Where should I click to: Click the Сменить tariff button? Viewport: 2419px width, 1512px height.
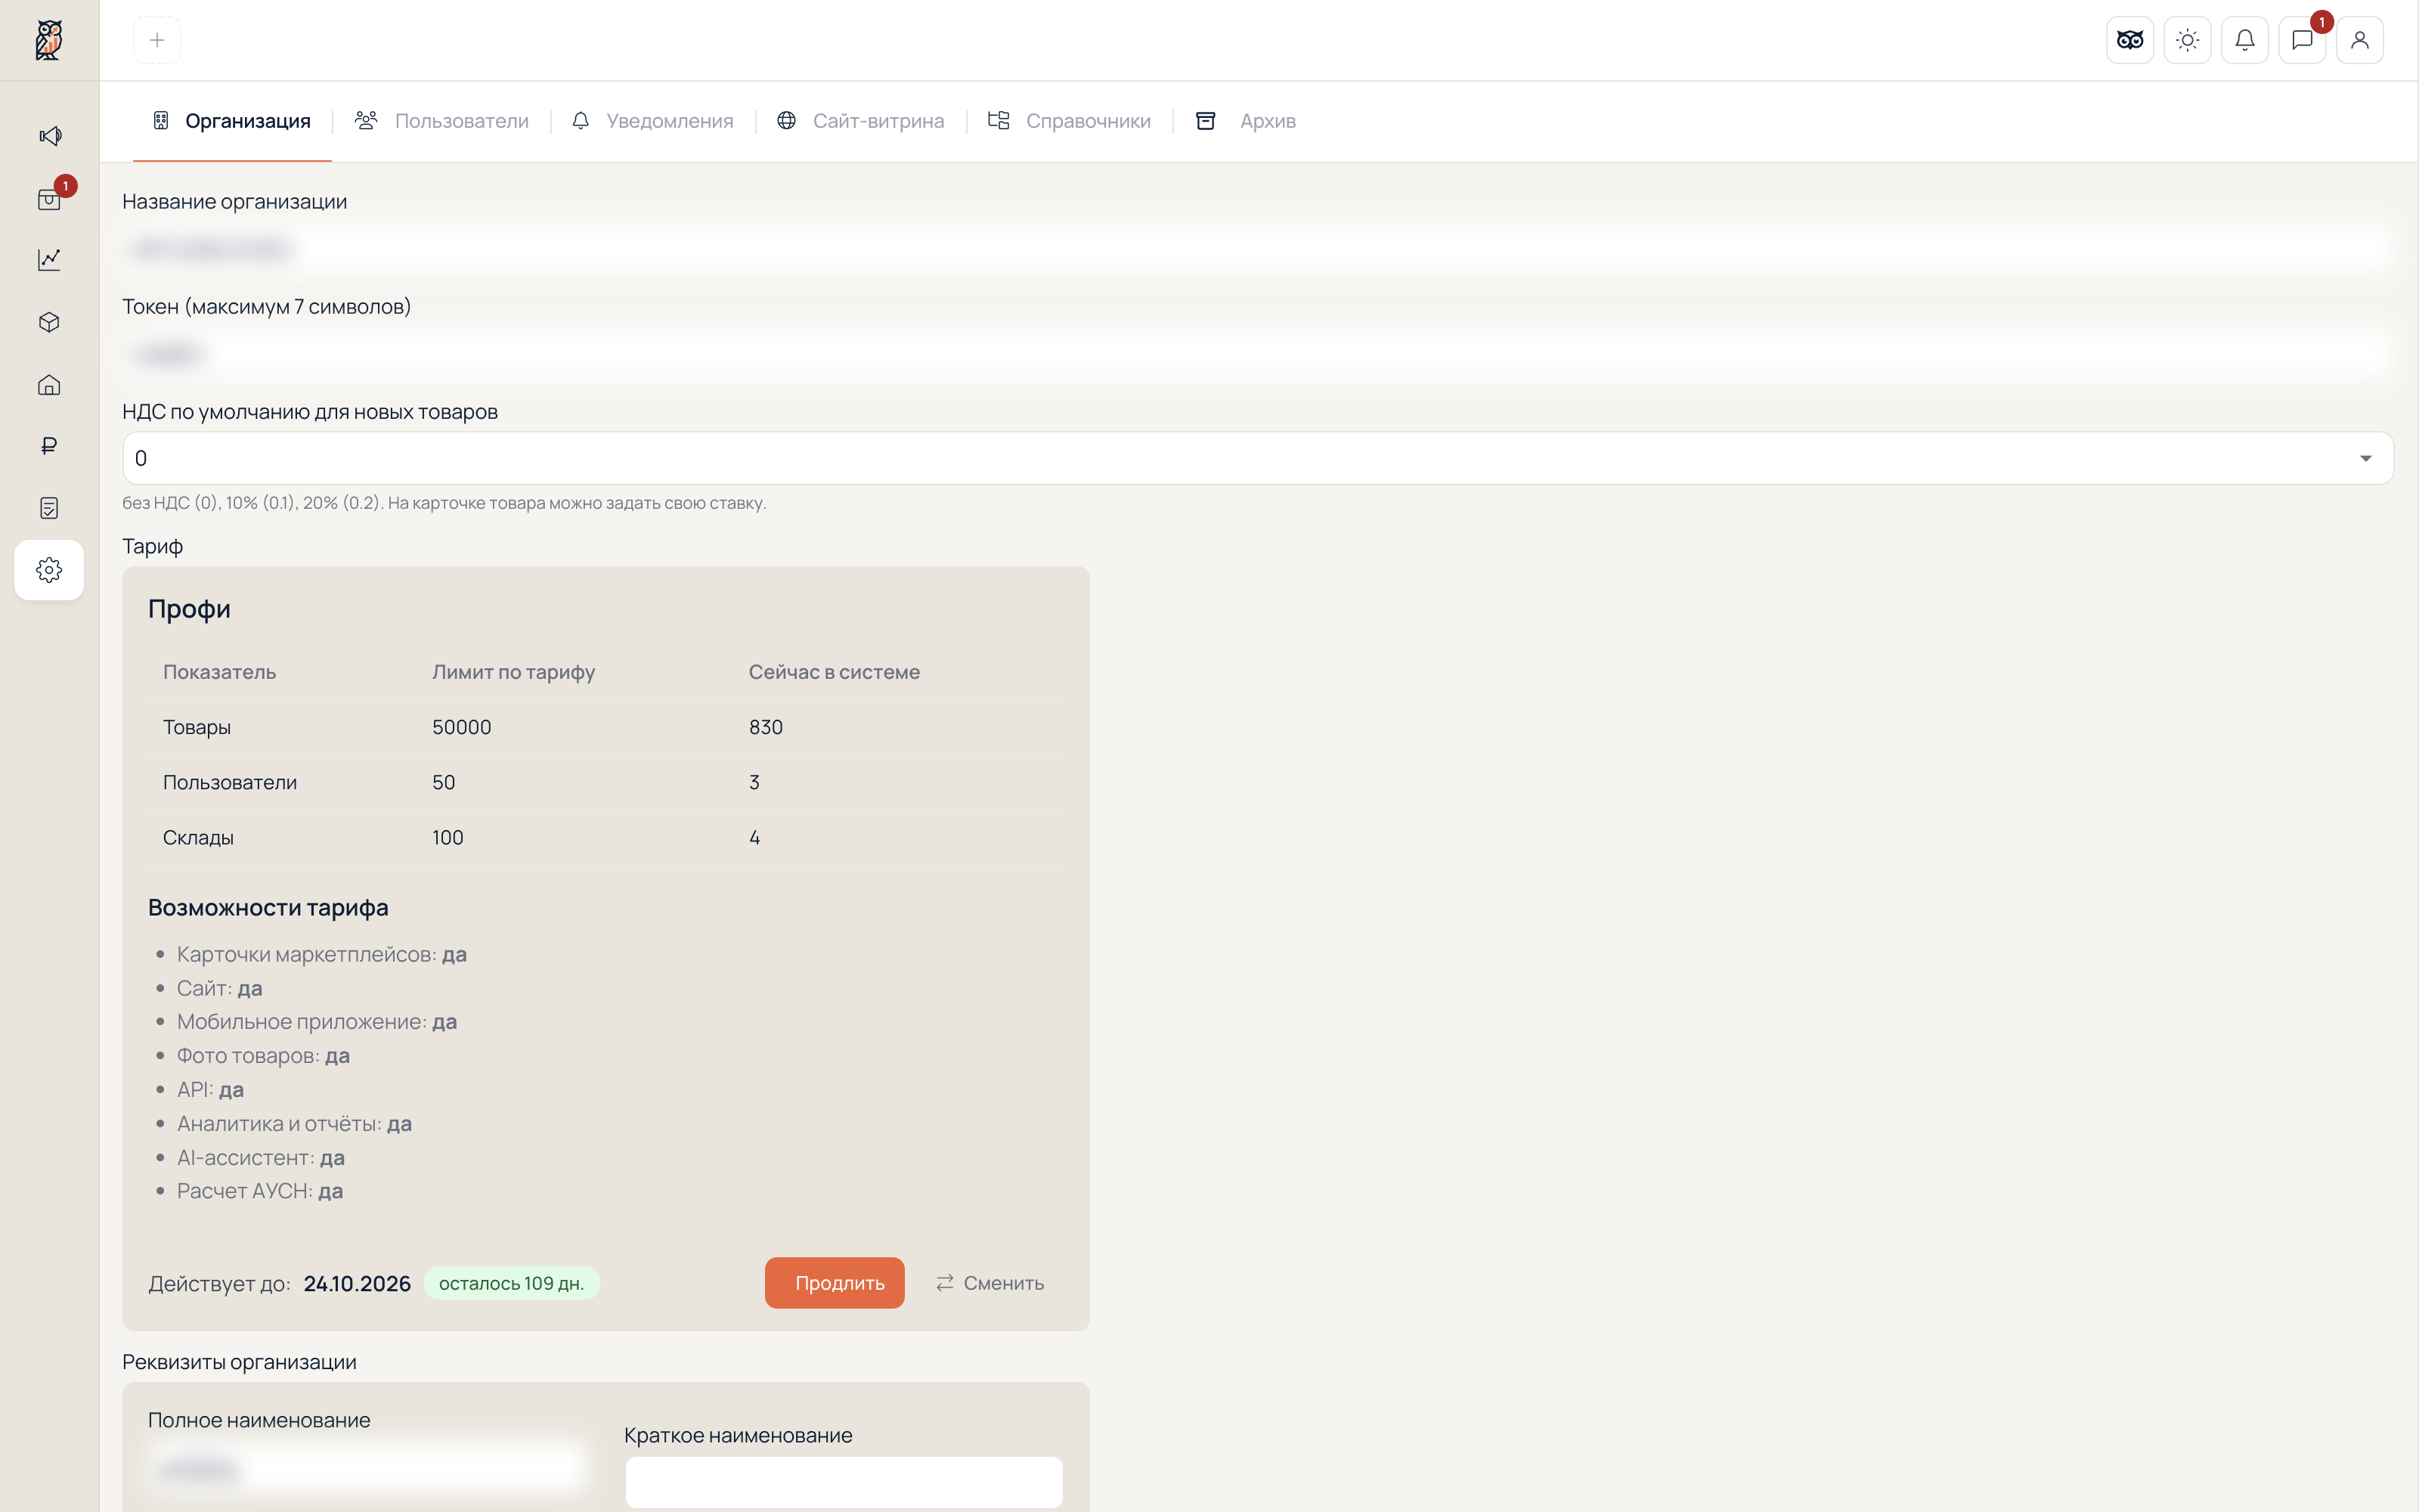pos(990,1283)
